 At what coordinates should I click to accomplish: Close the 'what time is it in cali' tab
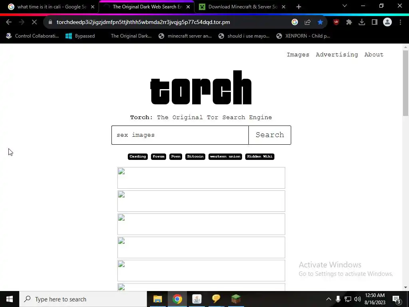(93, 7)
